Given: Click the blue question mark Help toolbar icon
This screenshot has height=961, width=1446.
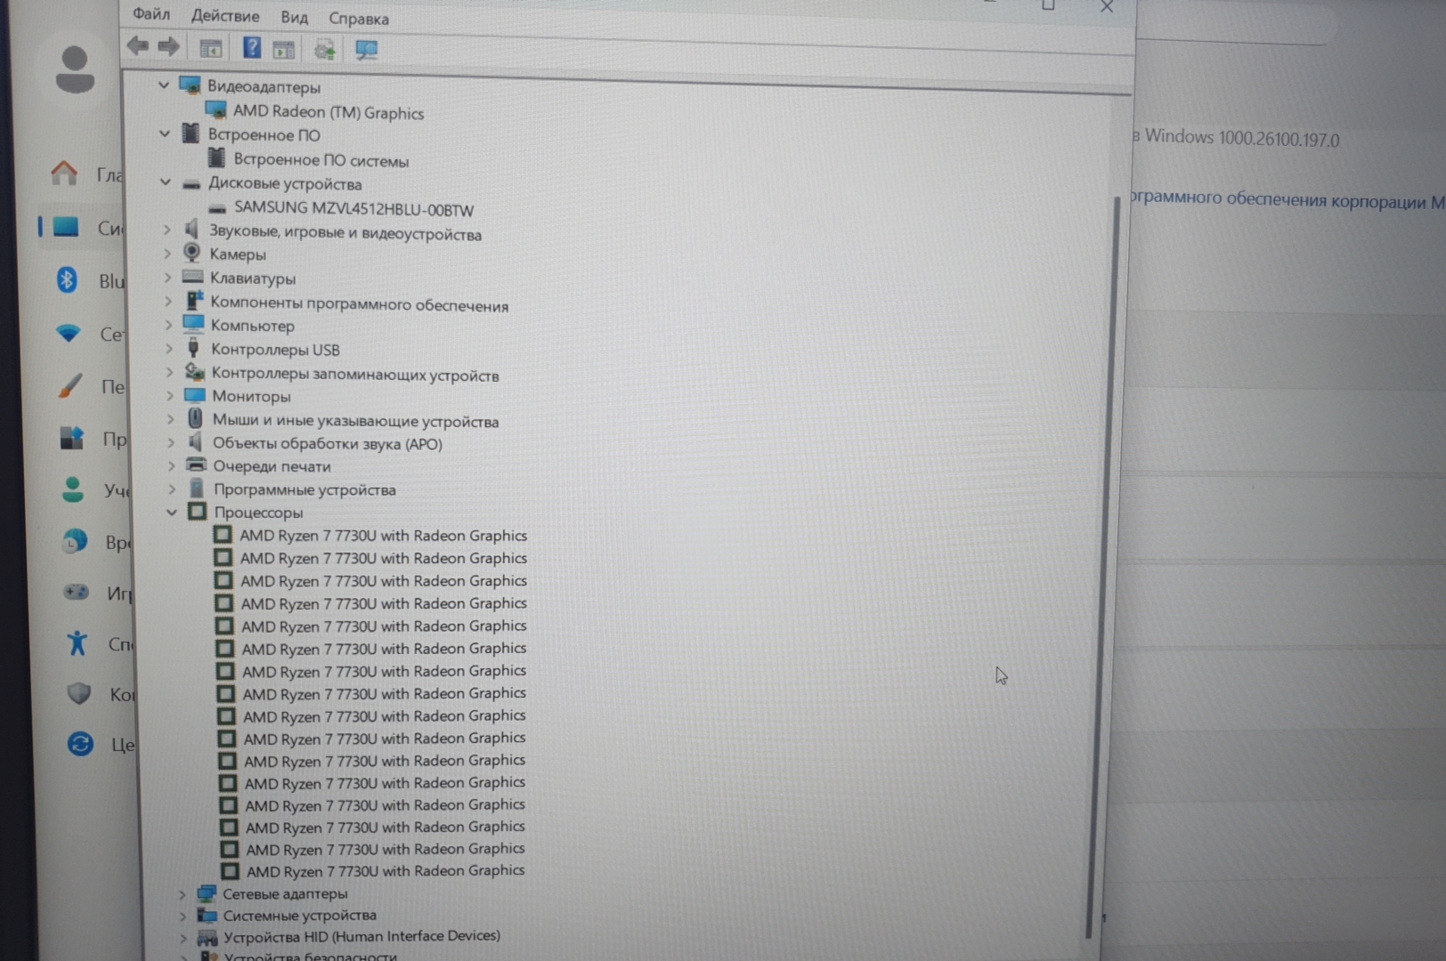Looking at the screenshot, I should pyautogui.click(x=252, y=48).
